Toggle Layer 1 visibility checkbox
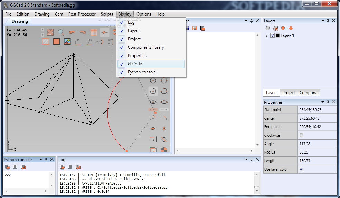The width and height of the screenshot is (340, 198). [x=273, y=36]
